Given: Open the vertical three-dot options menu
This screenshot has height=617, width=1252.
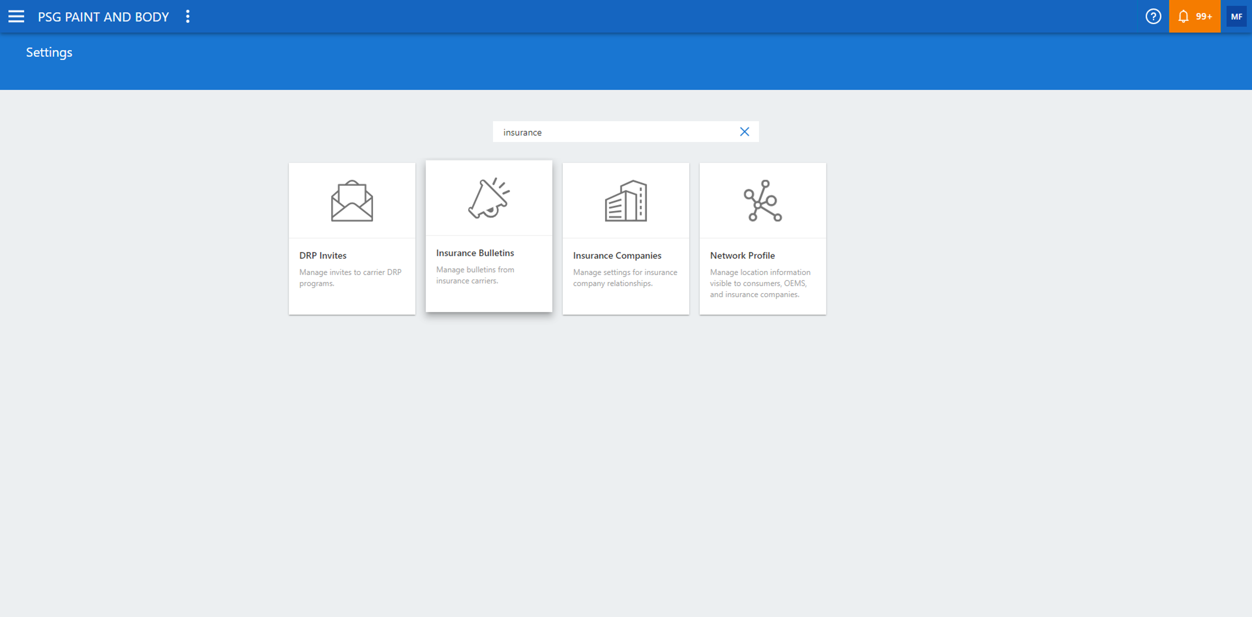Looking at the screenshot, I should click(188, 17).
